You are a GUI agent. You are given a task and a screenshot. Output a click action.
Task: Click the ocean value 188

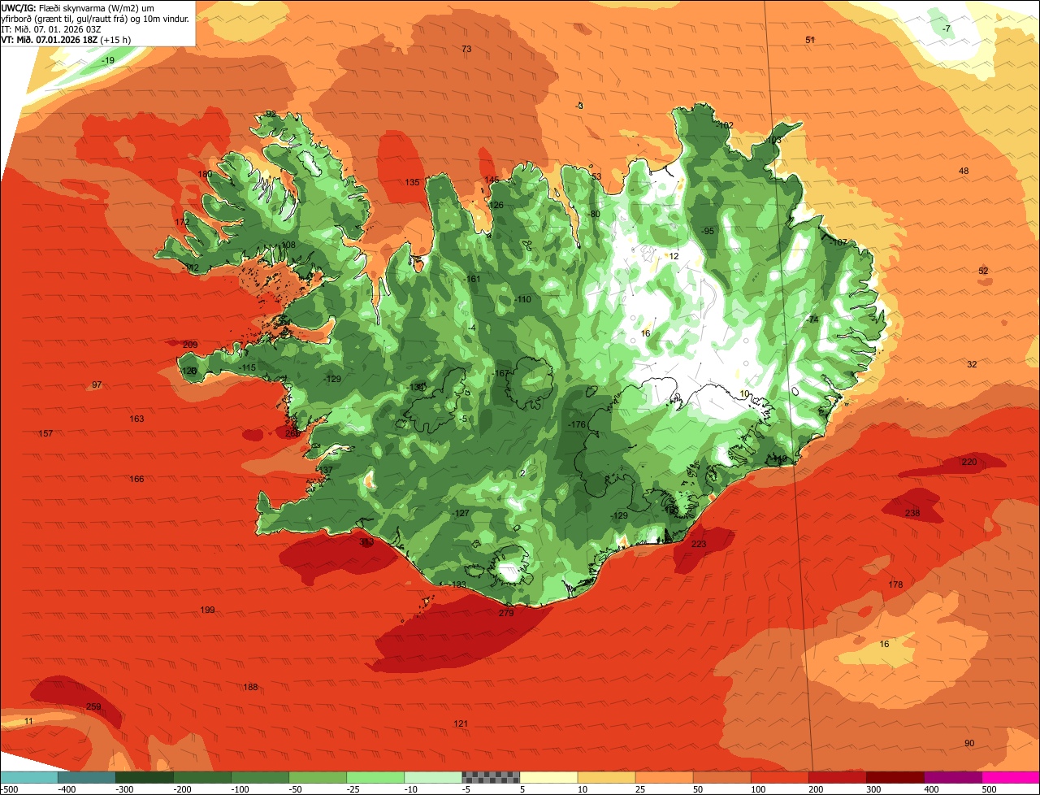250,688
